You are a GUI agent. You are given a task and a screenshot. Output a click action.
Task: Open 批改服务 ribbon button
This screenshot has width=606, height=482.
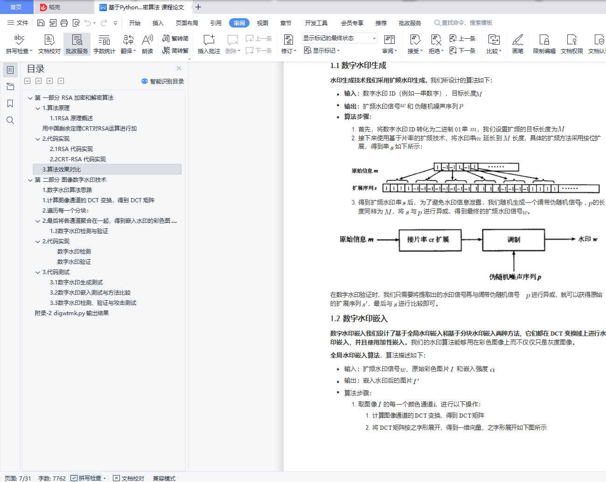click(x=77, y=44)
